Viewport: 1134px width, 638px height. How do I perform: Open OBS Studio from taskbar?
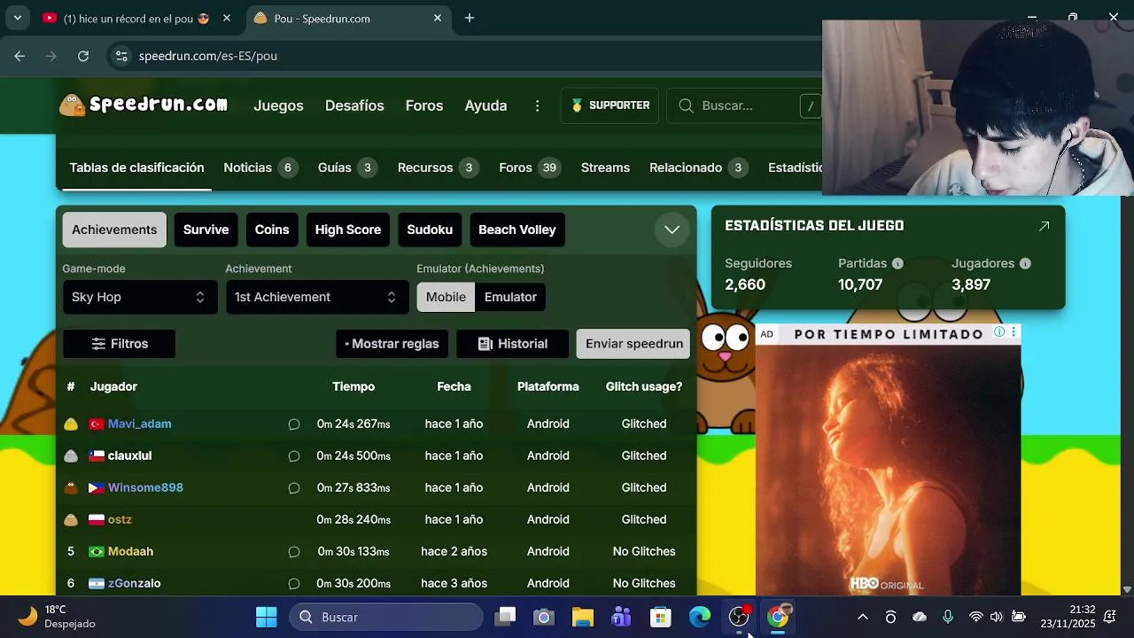[x=739, y=617]
